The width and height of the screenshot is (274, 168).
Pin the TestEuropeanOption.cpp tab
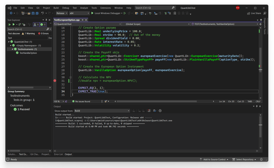82,20
